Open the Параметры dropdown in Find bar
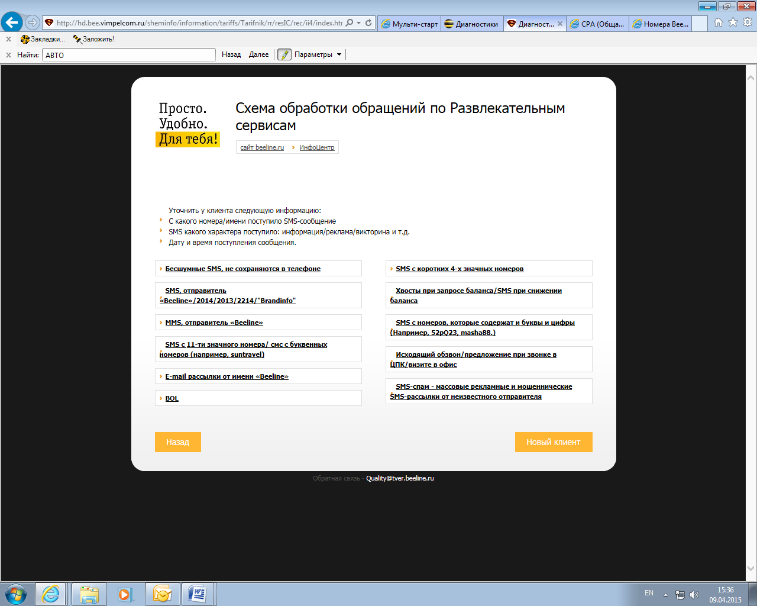757x606 pixels. coord(318,54)
